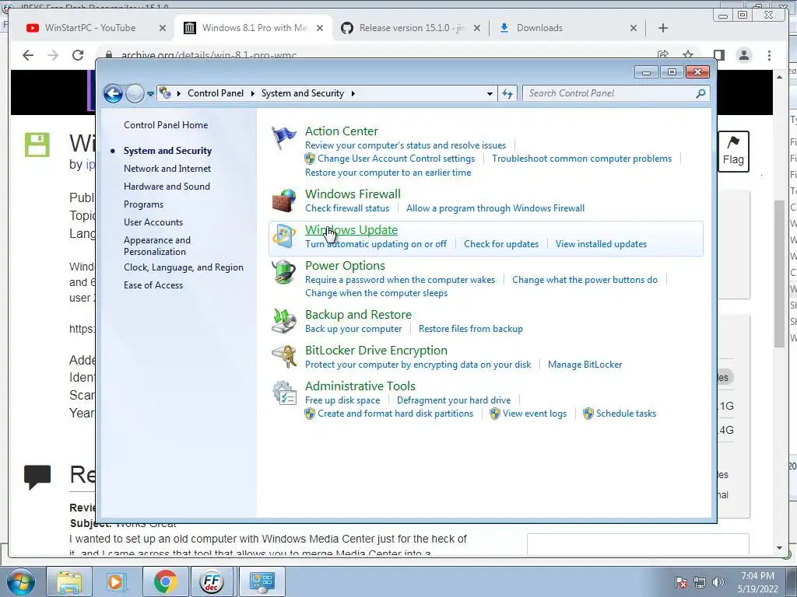Click View event logs link
Viewport: 797px width, 597px height.
534,414
